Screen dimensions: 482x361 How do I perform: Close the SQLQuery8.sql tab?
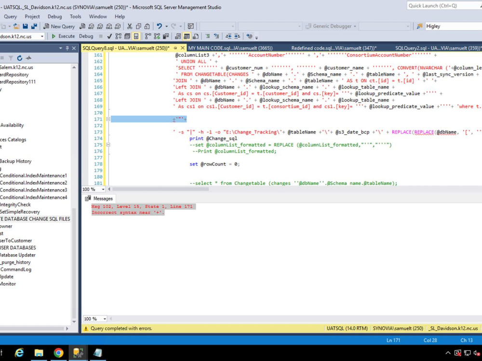[x=182, y=48]
